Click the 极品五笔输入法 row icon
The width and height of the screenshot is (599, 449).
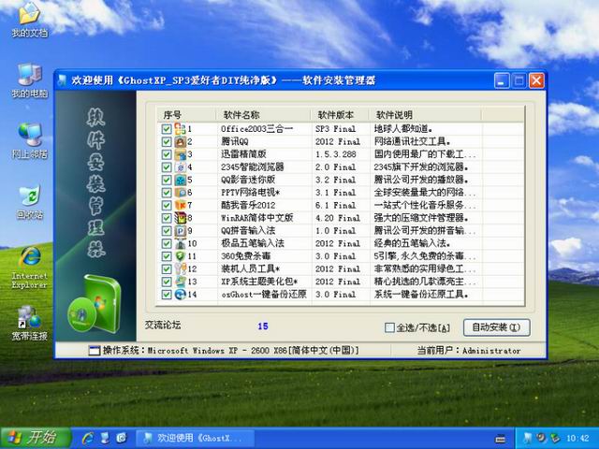180,243
